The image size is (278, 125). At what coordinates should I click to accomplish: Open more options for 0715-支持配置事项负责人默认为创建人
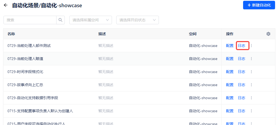(x=251, y=111)
